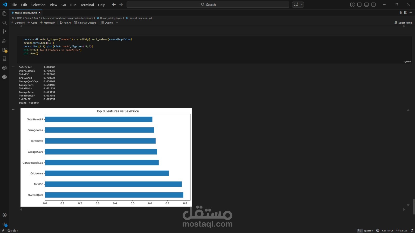
Task: Clear All Outputs of the notebook
Action: pos(85,23)
